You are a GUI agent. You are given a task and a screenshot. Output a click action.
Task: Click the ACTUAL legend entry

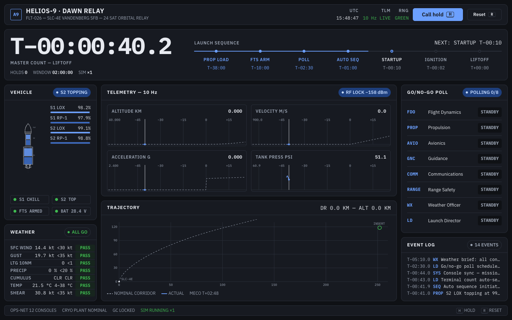point(173,293)
